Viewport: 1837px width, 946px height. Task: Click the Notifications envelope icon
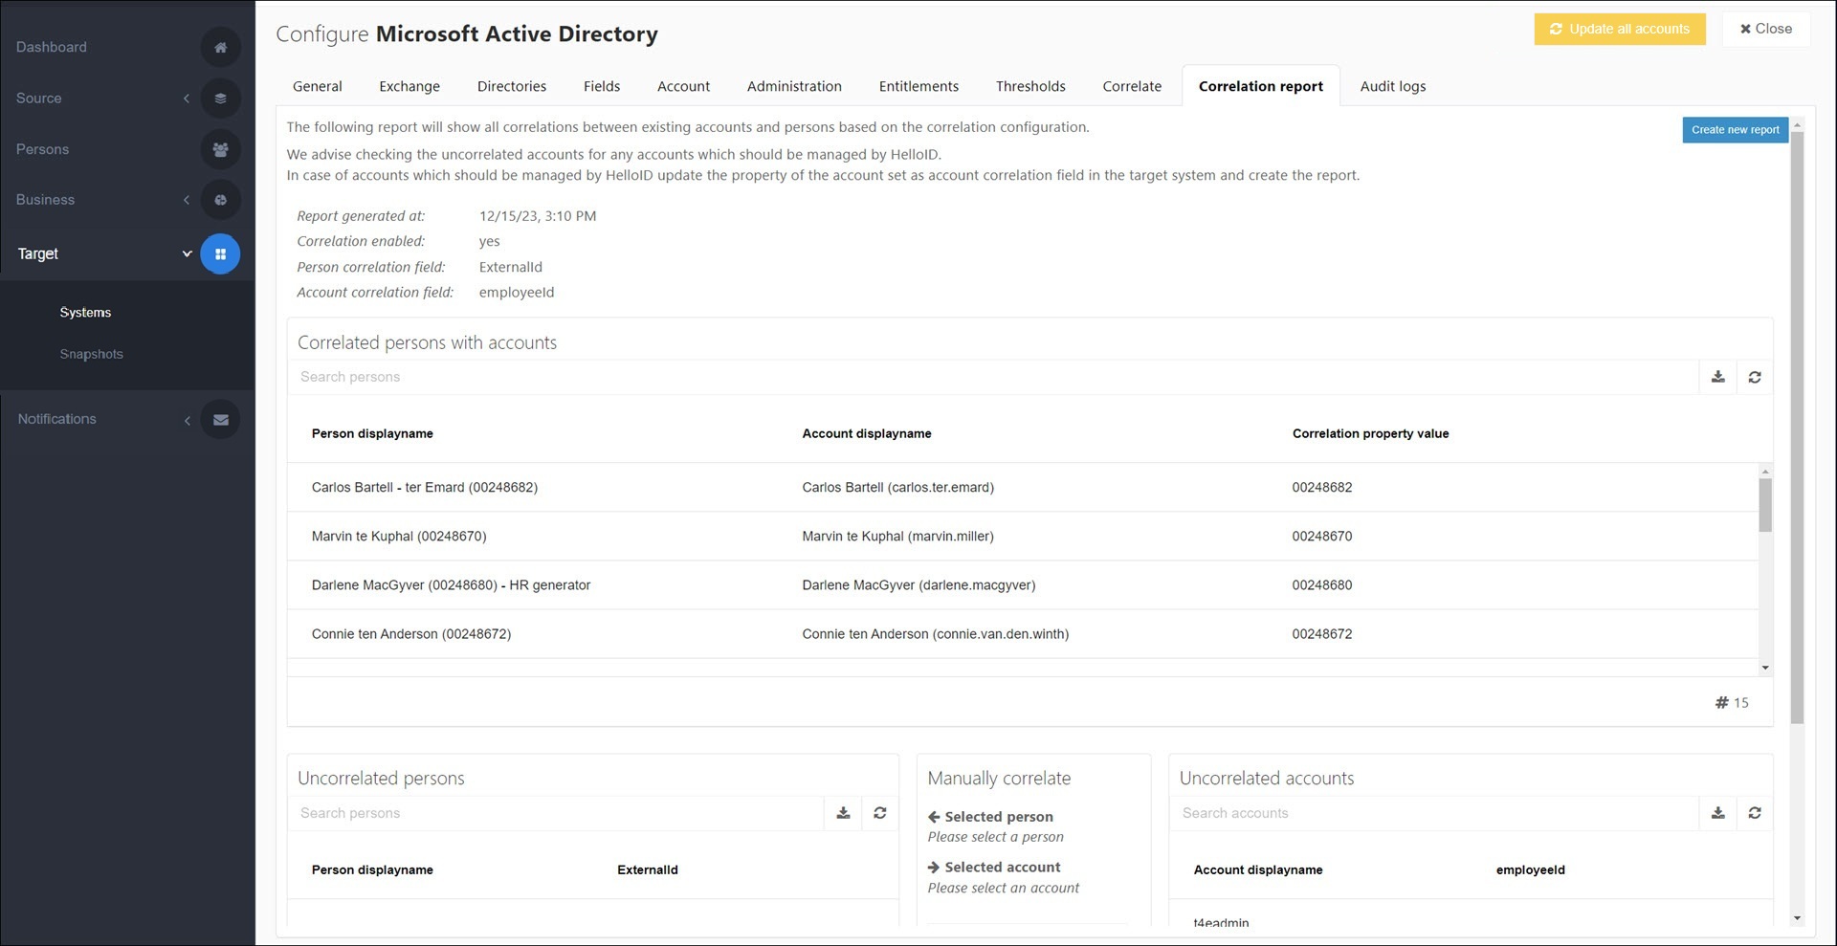point(220,419)
